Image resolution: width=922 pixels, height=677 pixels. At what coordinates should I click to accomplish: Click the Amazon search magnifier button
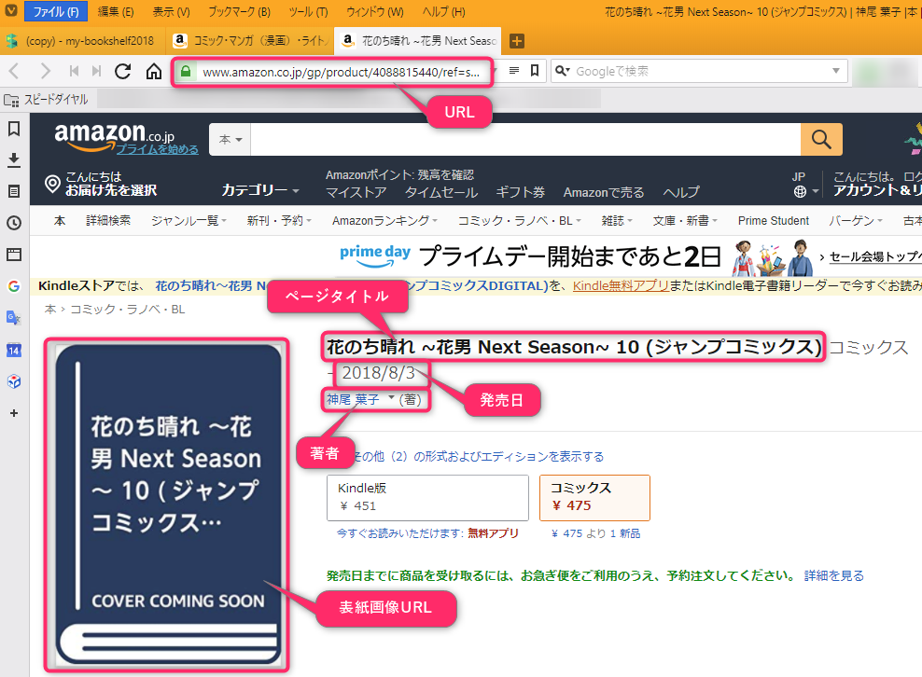click(x=821, y=139)
